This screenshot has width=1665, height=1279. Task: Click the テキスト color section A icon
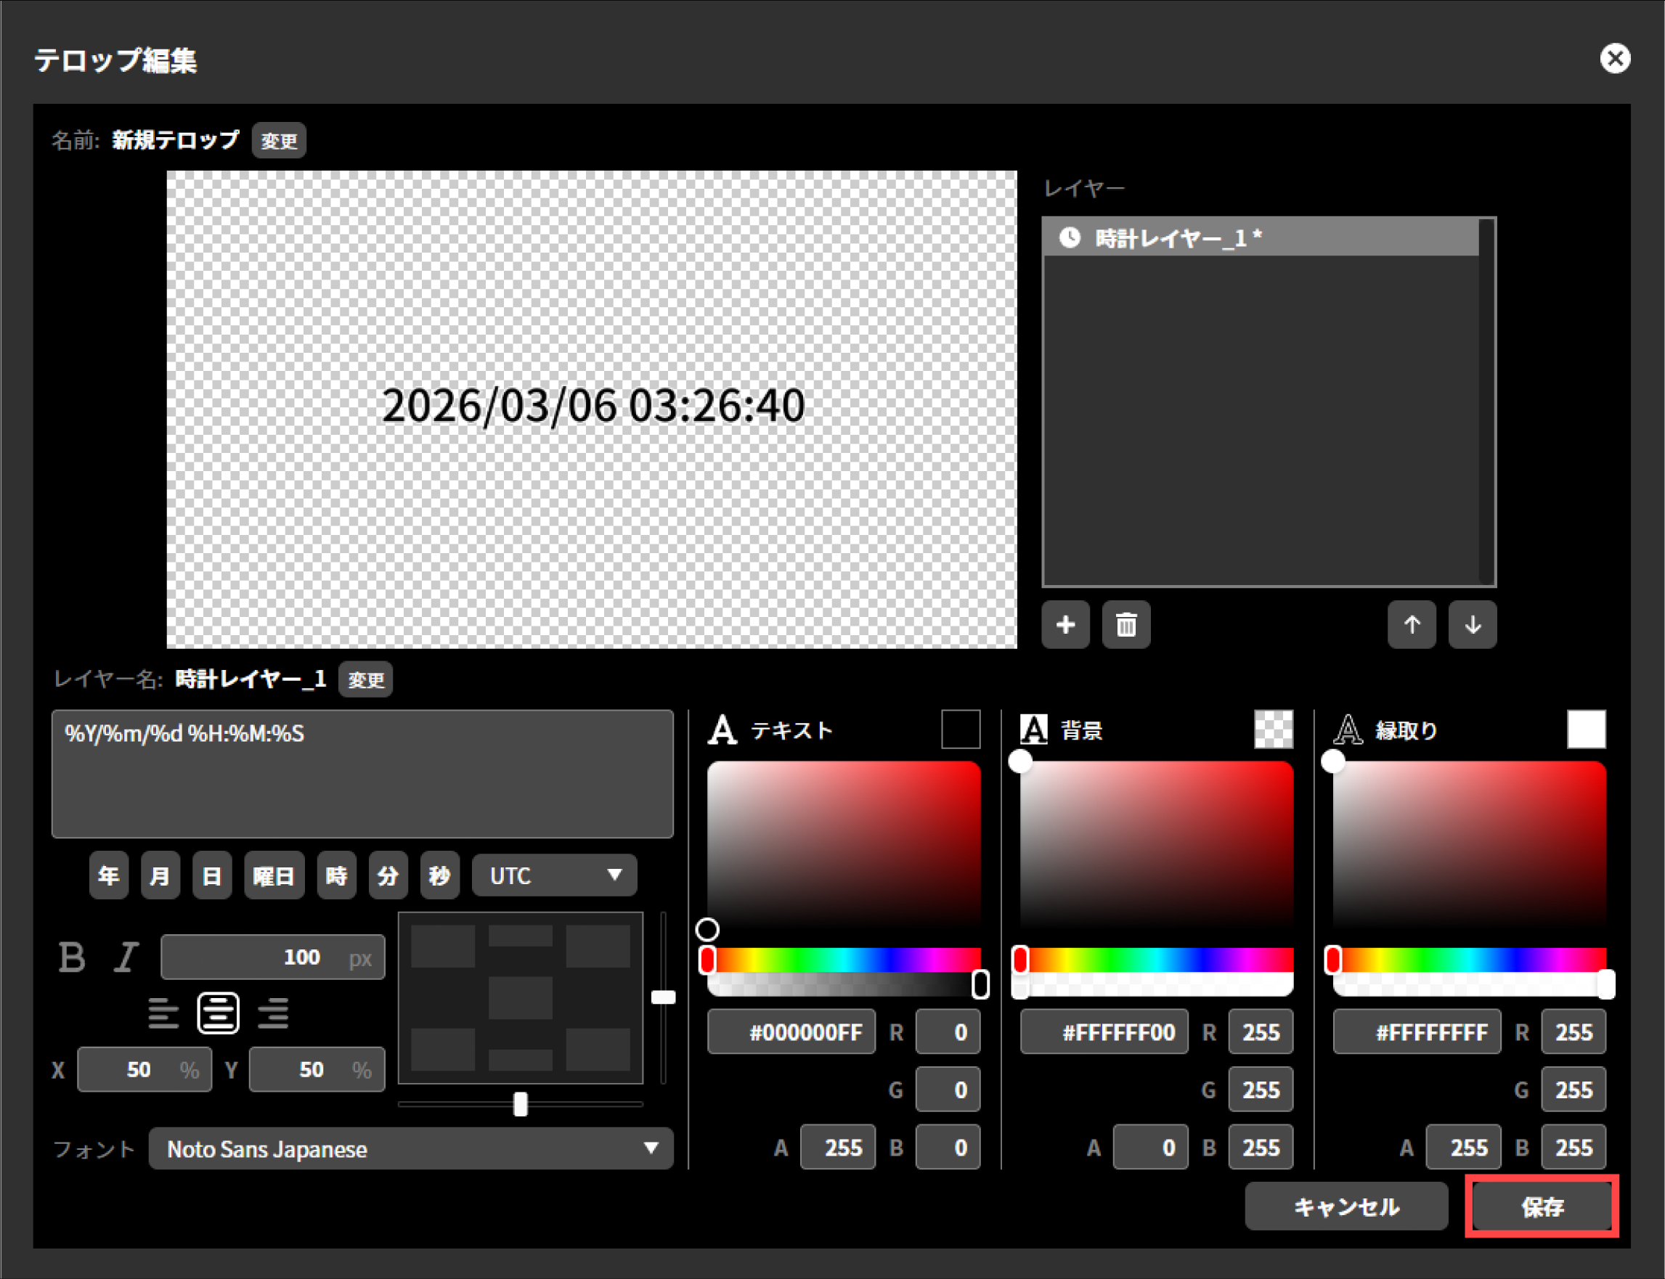click(722, 730)
